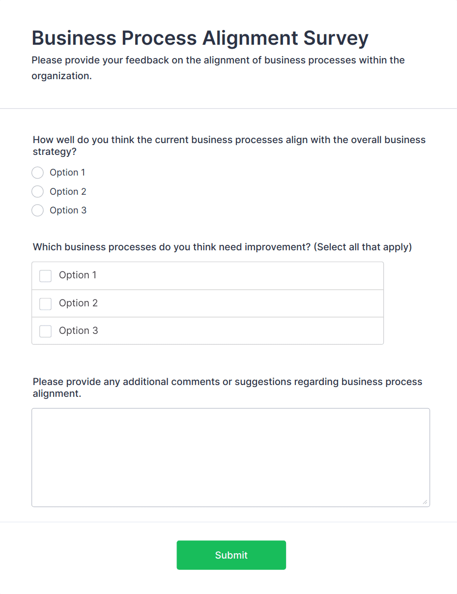Click the Submit button
This screenshot has height=594, width=457.
pyautogui.click(x=231, y=555)
